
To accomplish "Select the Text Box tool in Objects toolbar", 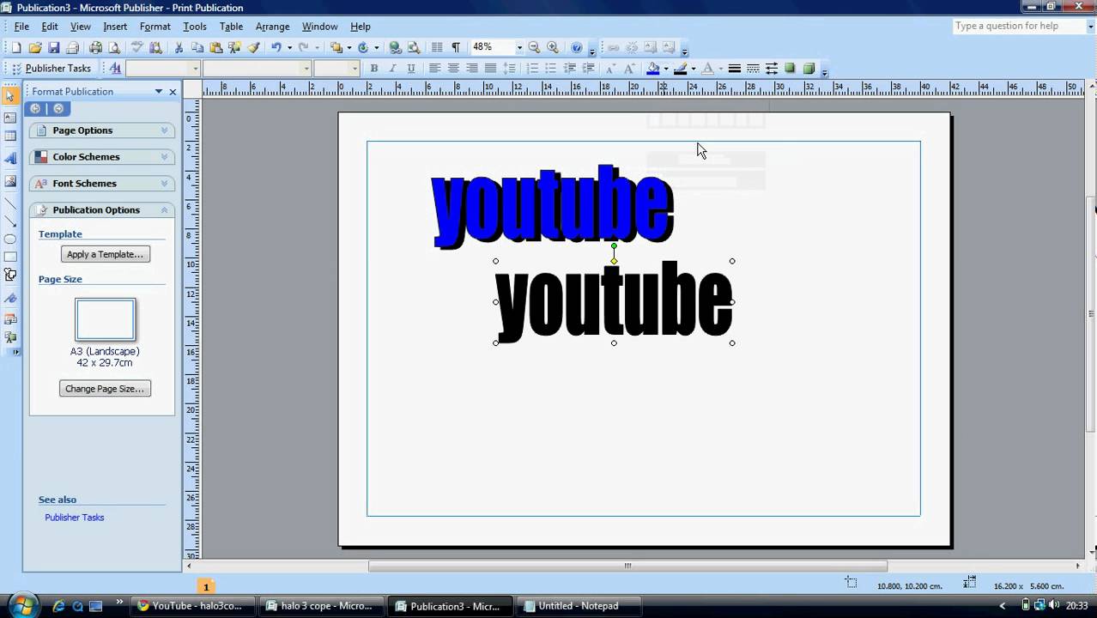I will pos(10,118).
